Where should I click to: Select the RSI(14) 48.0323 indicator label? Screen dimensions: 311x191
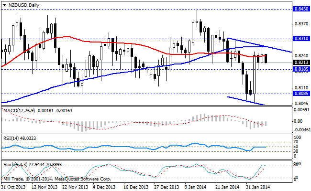click(x=20, y=138)
